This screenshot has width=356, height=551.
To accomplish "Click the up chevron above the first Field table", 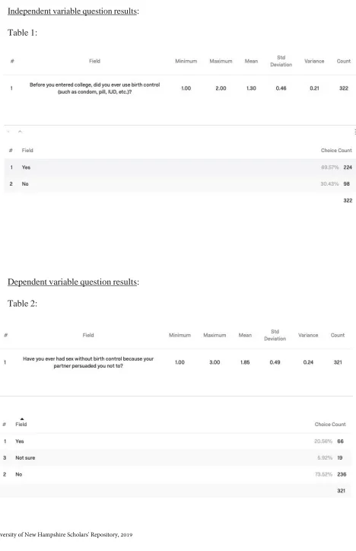I will tap(20, 132).
